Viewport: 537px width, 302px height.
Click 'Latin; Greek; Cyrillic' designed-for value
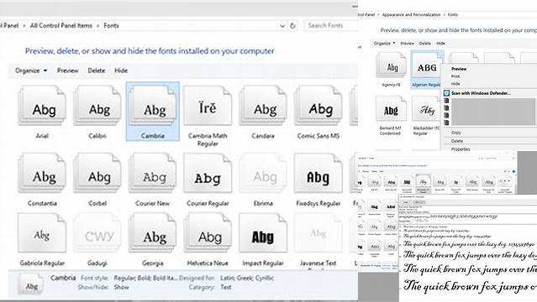[x=247, y=278]
